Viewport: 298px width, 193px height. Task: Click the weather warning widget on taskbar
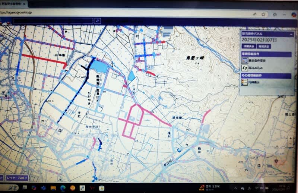[x=209, y=188]
